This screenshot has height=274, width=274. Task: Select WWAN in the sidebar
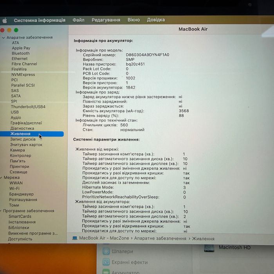16,183
